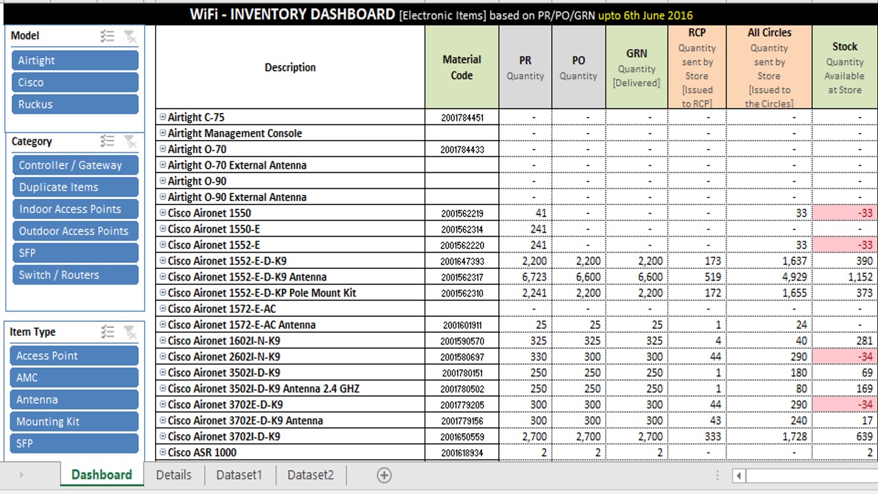The width and height of the screenshot is (878, 494).
Task: Click the tab bar options dots
Action: pos(717,475)
